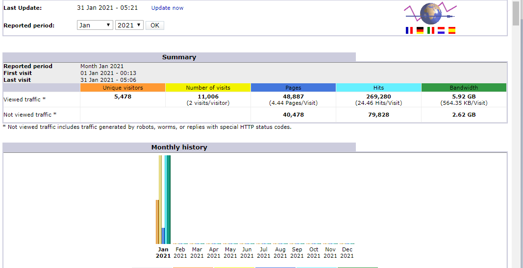523x268 pixels.
Task: Choose the Italian flag icon
Action: pyautogui.click(x=431, y=30)
